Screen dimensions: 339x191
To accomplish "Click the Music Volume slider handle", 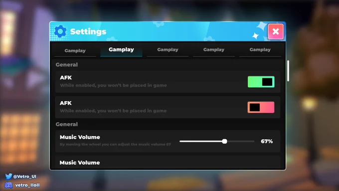I will 225,141.
